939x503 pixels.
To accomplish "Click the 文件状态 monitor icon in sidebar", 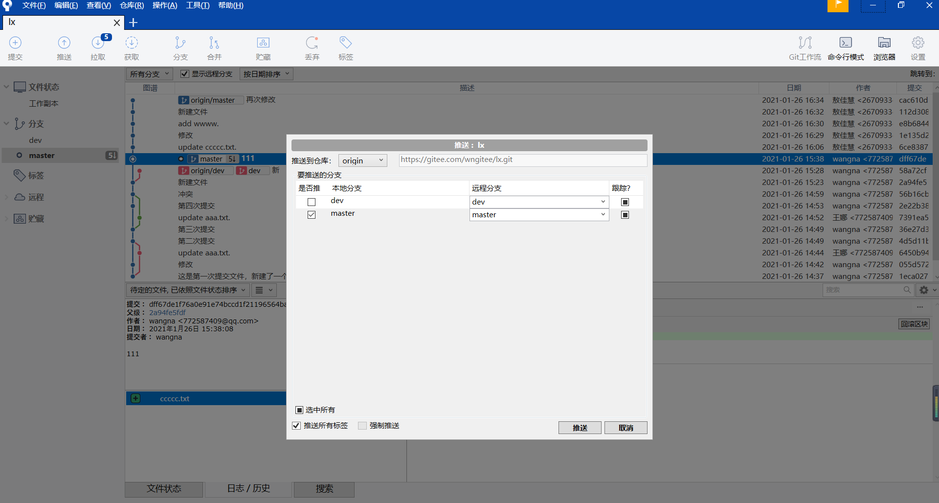I will [x=20, y=87].
